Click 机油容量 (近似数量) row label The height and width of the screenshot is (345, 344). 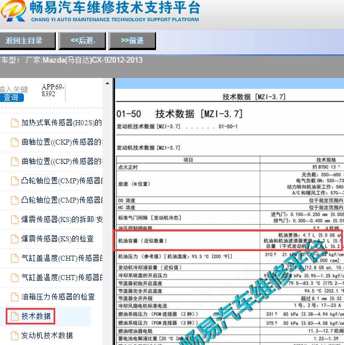tap(142, 241)
